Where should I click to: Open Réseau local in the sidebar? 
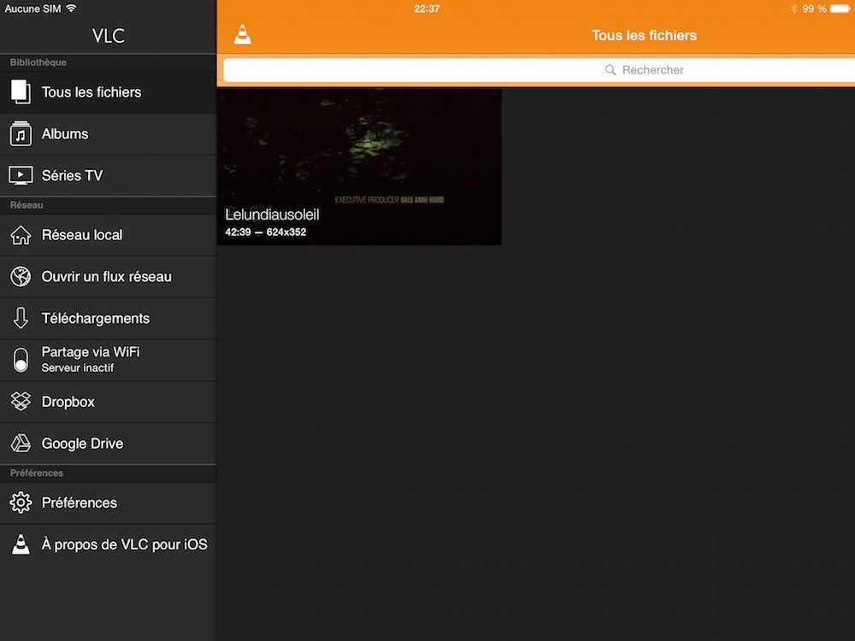click(x=82, y=235)
